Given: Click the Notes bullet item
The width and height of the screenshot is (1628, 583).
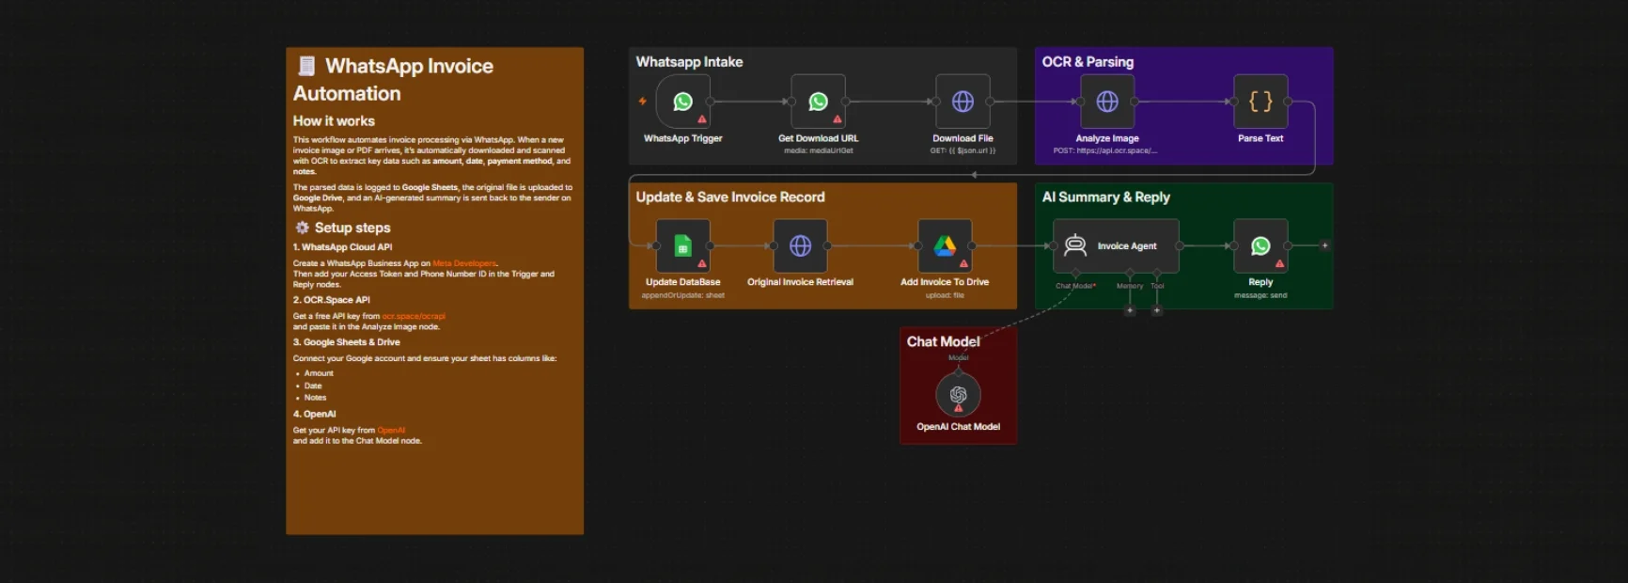Looking at the screenshot, I should [315, 398].
